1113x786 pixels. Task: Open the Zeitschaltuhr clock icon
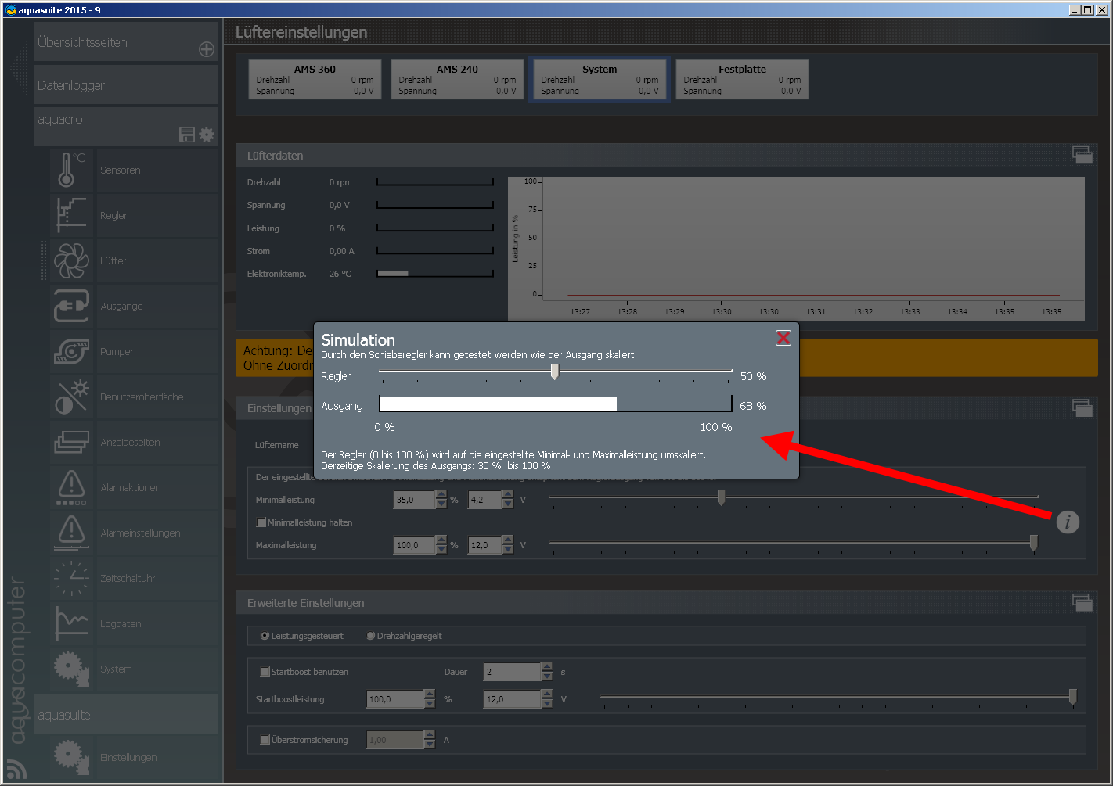[71, 578]
